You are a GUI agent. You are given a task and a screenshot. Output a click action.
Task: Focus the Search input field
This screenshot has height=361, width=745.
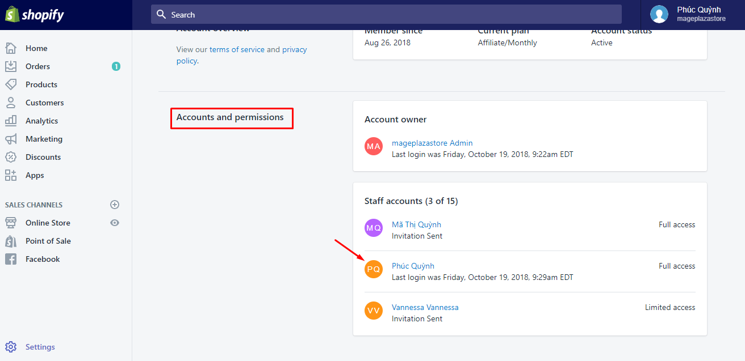386,14
